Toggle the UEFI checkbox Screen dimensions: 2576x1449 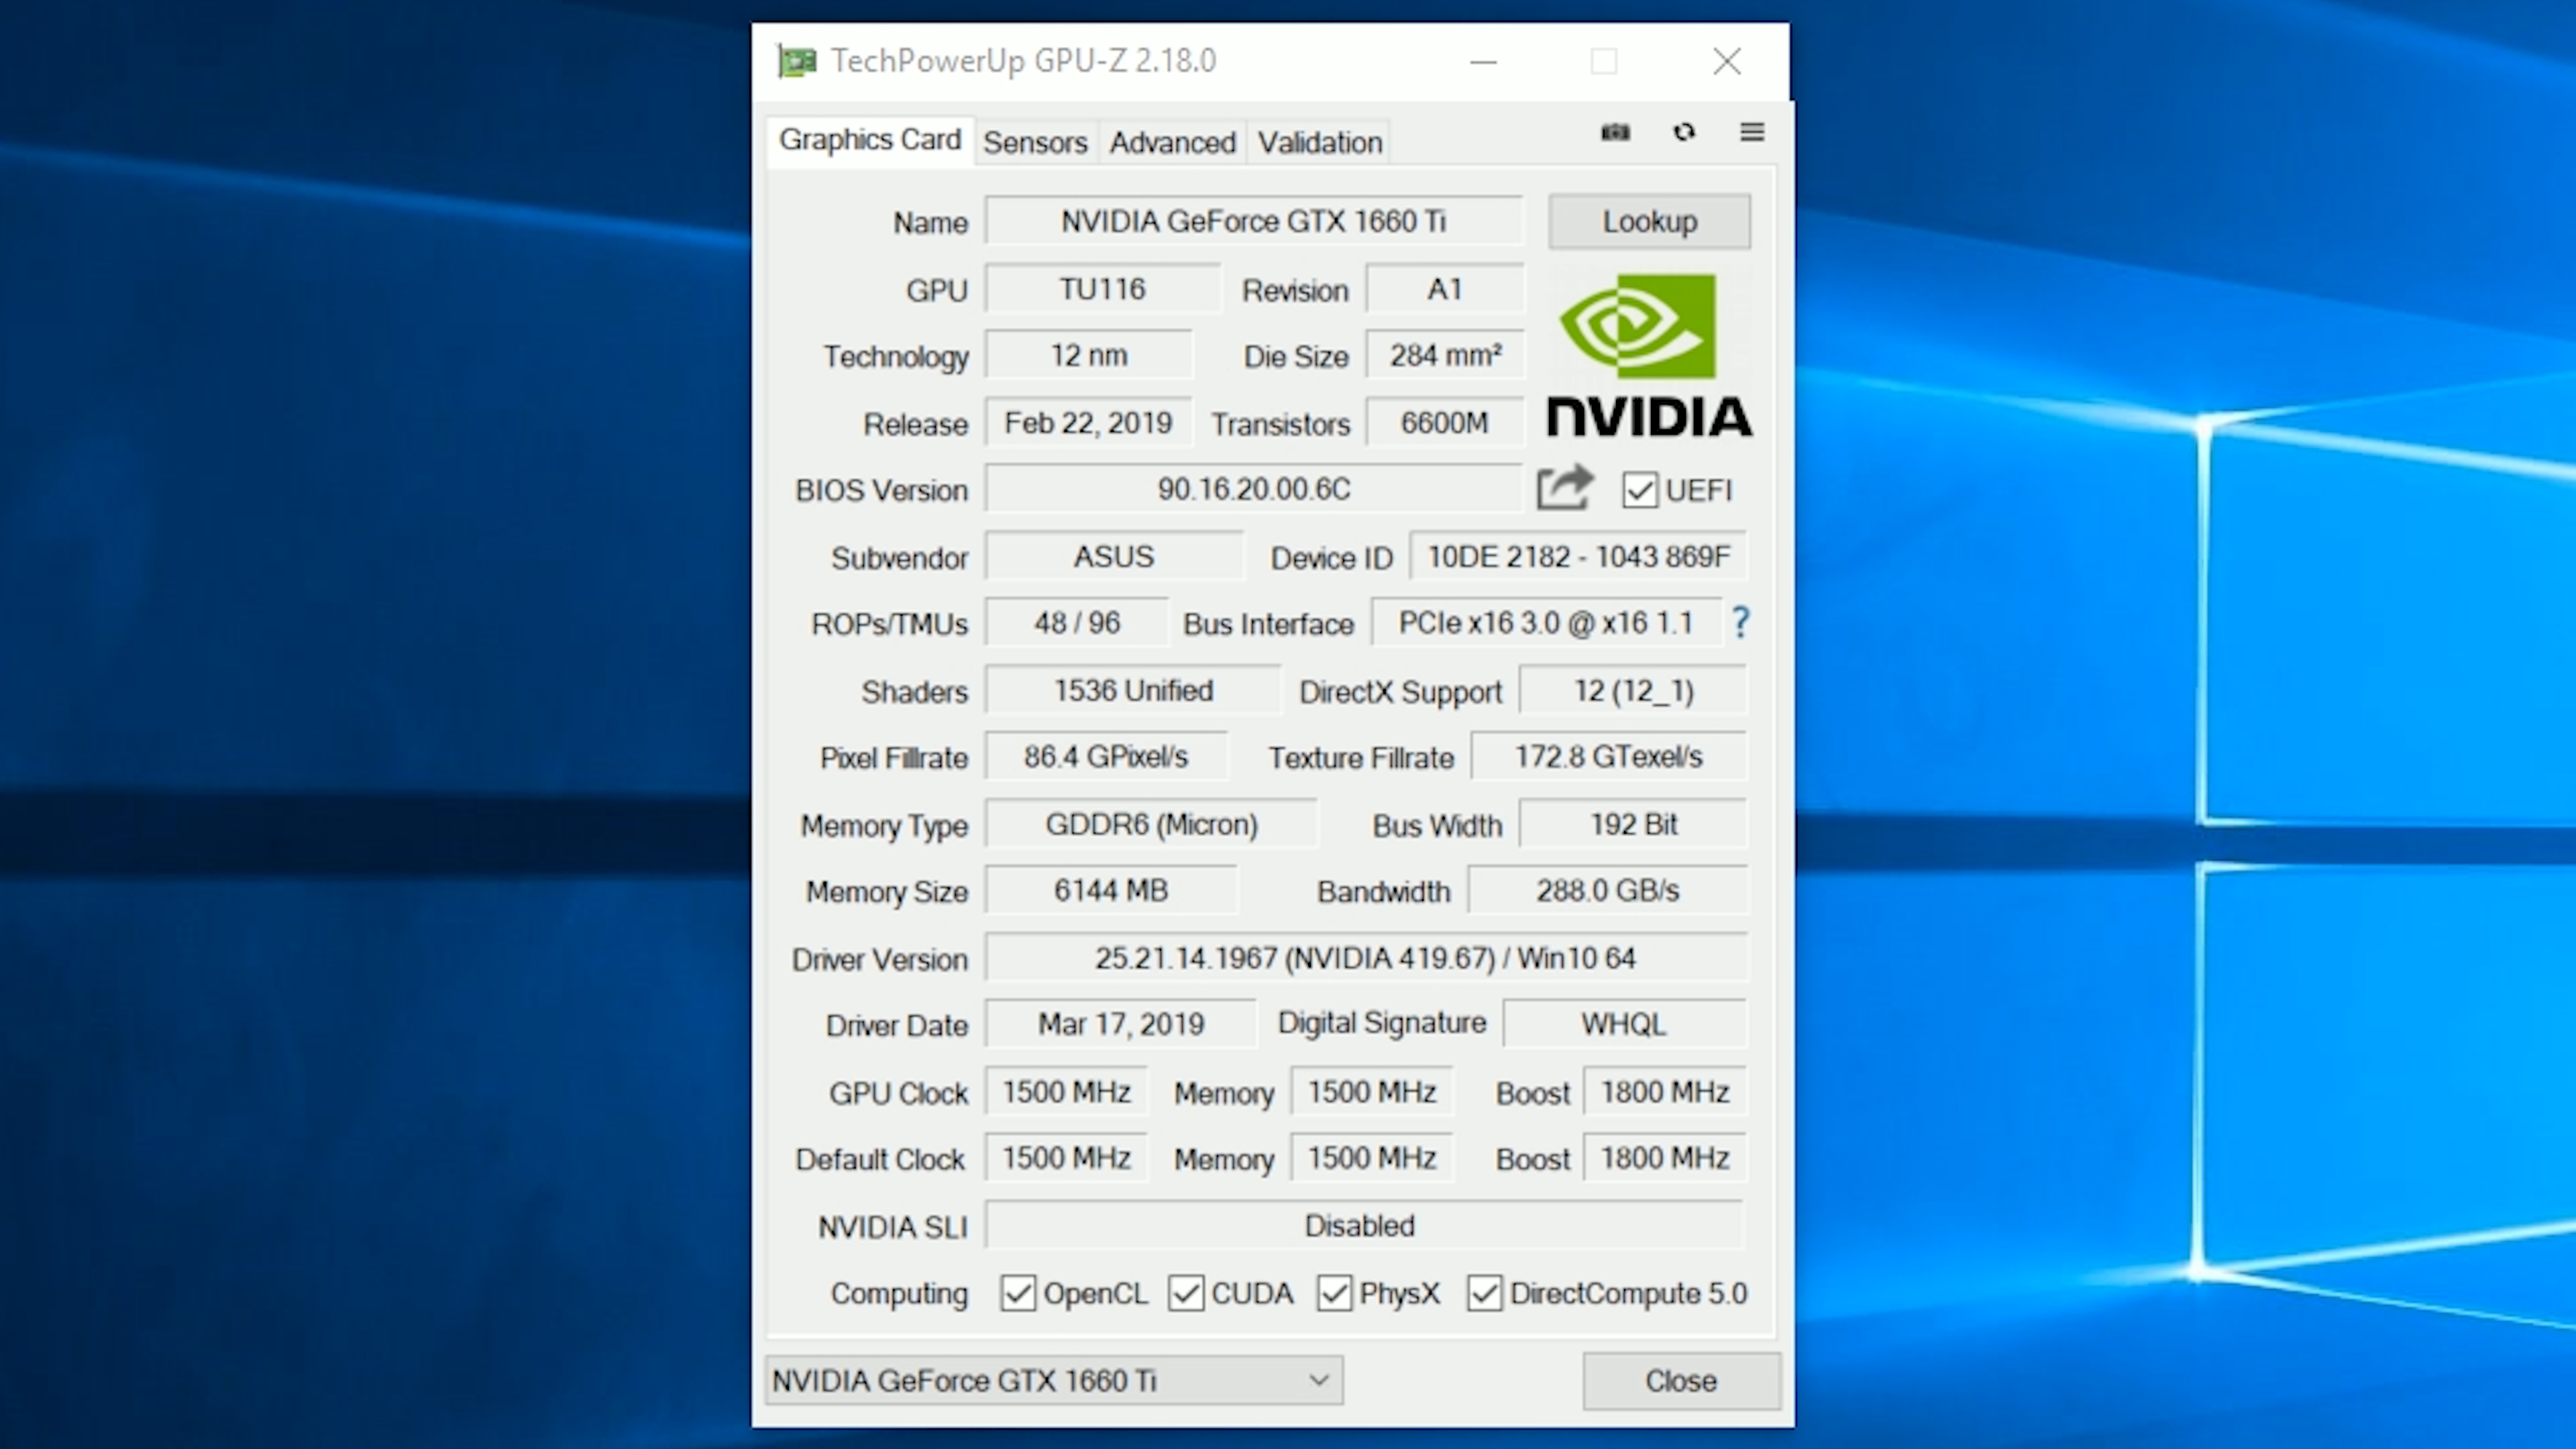[x=1640, y=490]
